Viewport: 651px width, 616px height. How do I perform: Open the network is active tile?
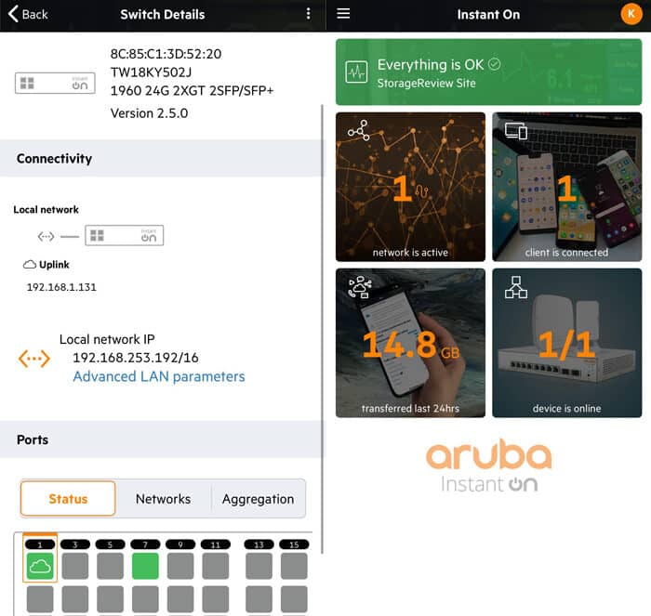coord(410,187)
